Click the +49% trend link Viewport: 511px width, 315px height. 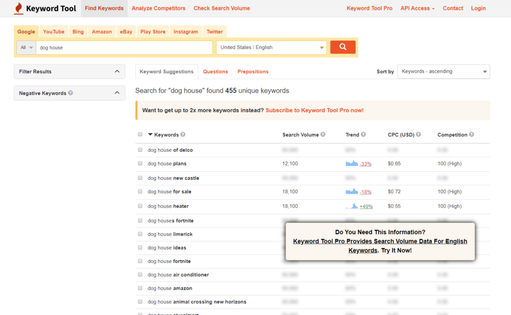(366, 206)
